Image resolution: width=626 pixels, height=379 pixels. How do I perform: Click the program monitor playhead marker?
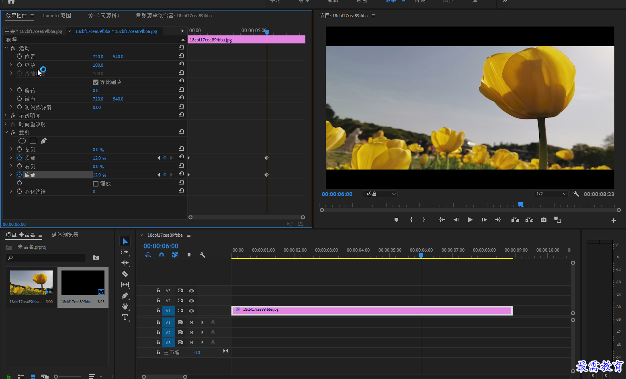[520, 205]
